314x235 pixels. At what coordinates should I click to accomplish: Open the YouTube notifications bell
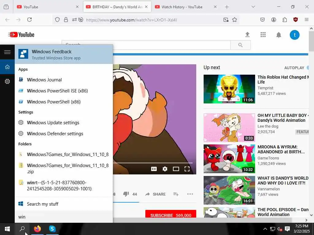(278, 35)
